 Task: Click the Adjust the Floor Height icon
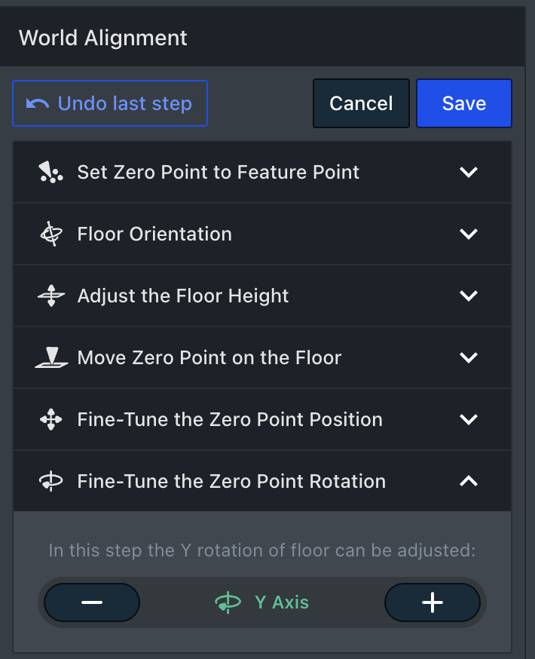pyautogui.click(x=51, y=296)
